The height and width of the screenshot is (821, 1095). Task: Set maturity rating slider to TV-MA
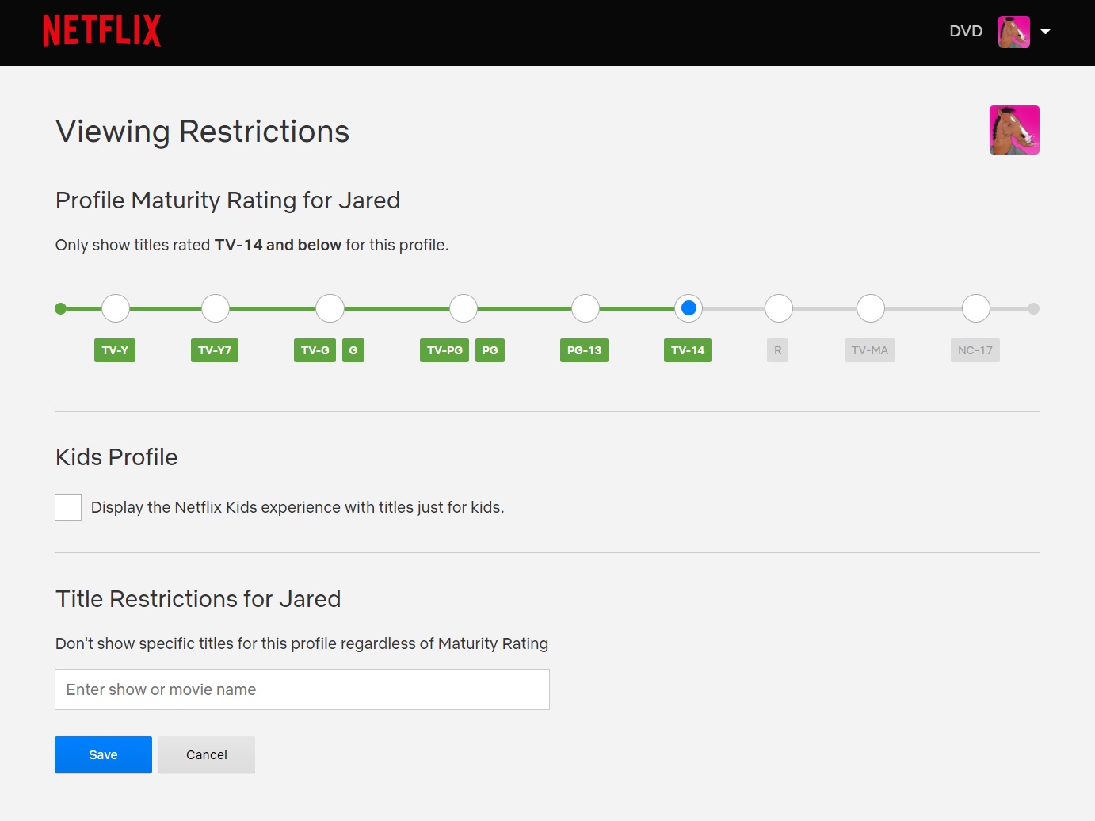[870, 307]
